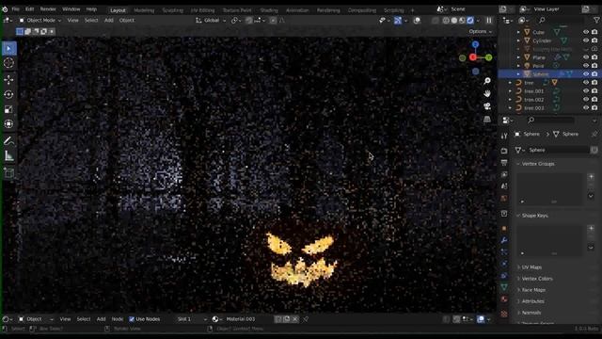602x339 pixels.
Task: Open the Modifier properties wrench tab
Action: pos(504,240)
